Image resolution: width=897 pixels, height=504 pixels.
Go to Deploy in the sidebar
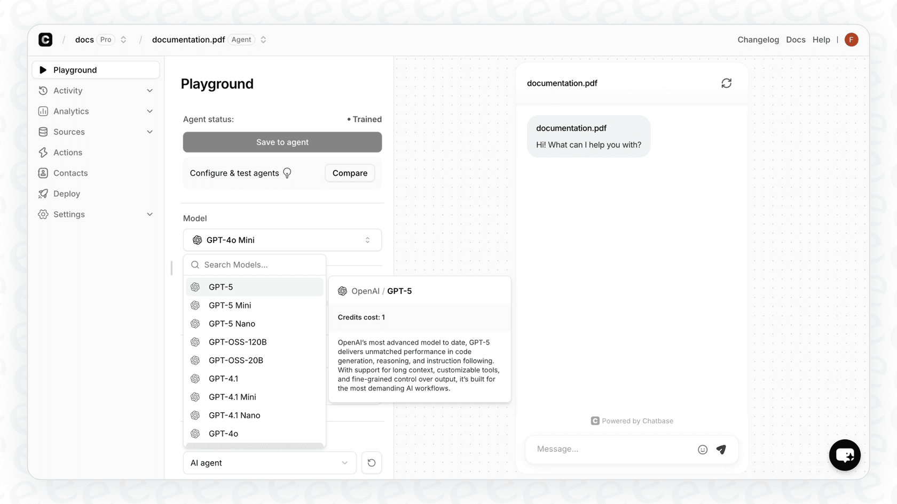point(67,194)
